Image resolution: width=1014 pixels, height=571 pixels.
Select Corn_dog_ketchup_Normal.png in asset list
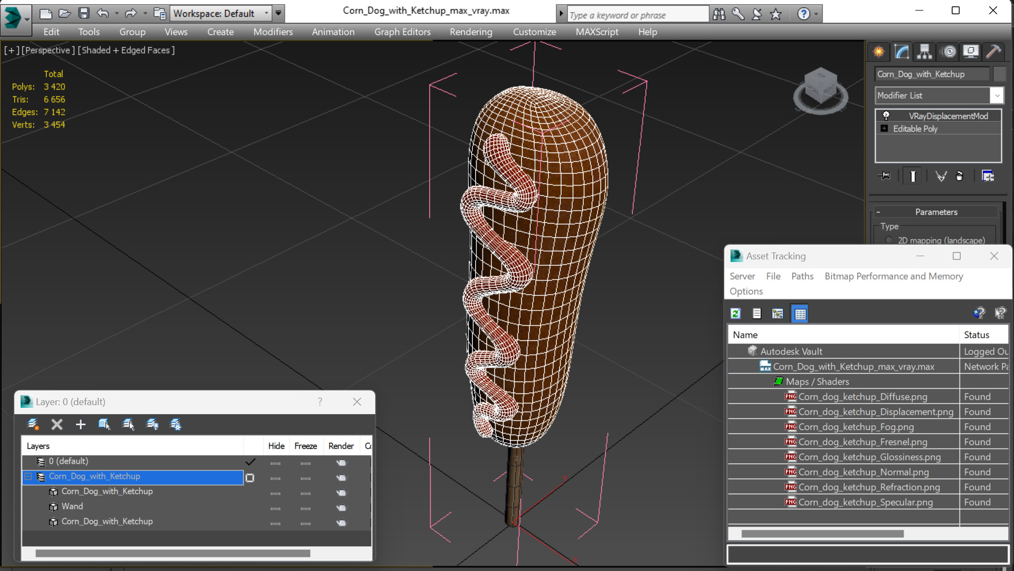pyautogui.click(x=863, y=472)
